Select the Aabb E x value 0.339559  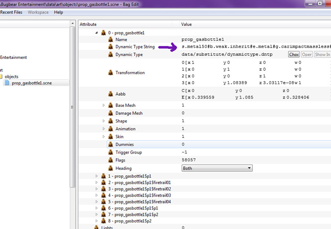[x=203, y=97]
